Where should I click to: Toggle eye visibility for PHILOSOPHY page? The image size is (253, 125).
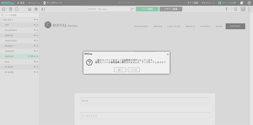coord(35,30)
